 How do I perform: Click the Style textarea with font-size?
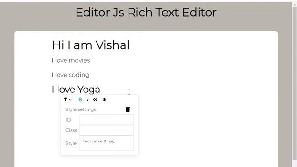point(106,143)
